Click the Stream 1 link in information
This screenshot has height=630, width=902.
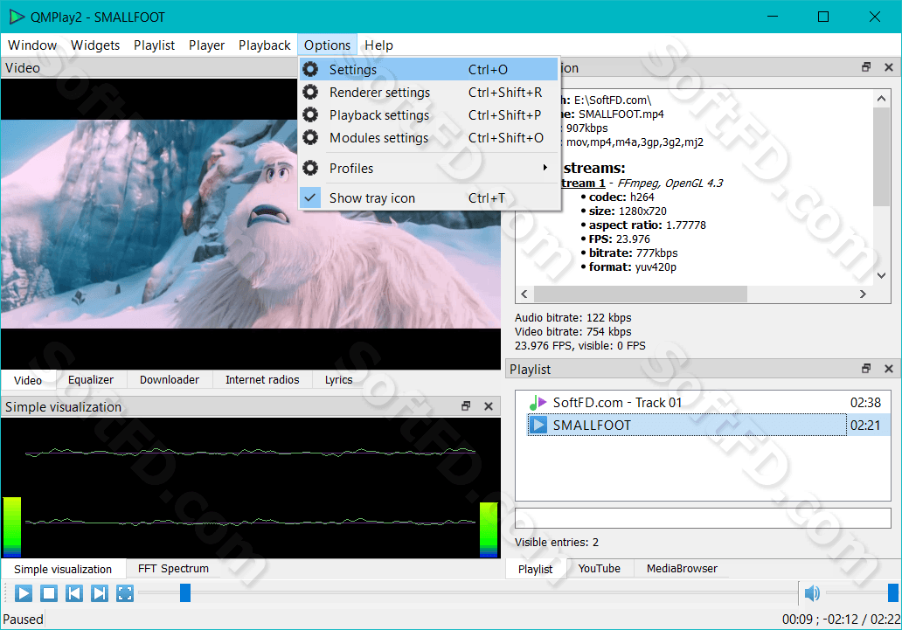tap(583, 183)
